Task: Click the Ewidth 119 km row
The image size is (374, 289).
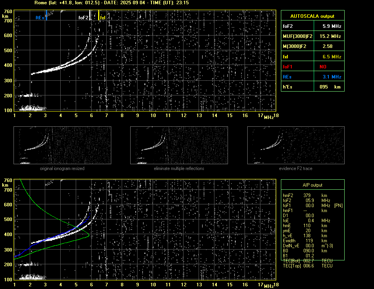Action: click(305, 241)
